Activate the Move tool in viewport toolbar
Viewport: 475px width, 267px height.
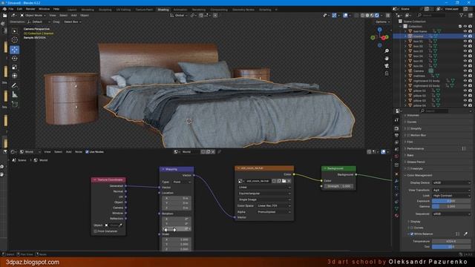tap(15, 50)
